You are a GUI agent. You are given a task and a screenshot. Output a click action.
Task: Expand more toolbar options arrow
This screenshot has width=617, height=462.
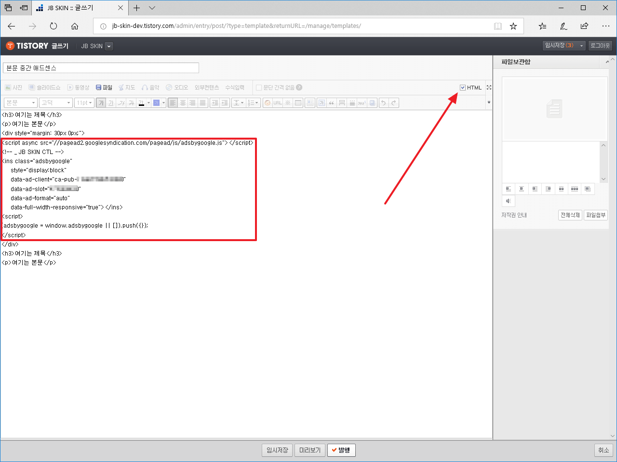[x=489, y=103]
